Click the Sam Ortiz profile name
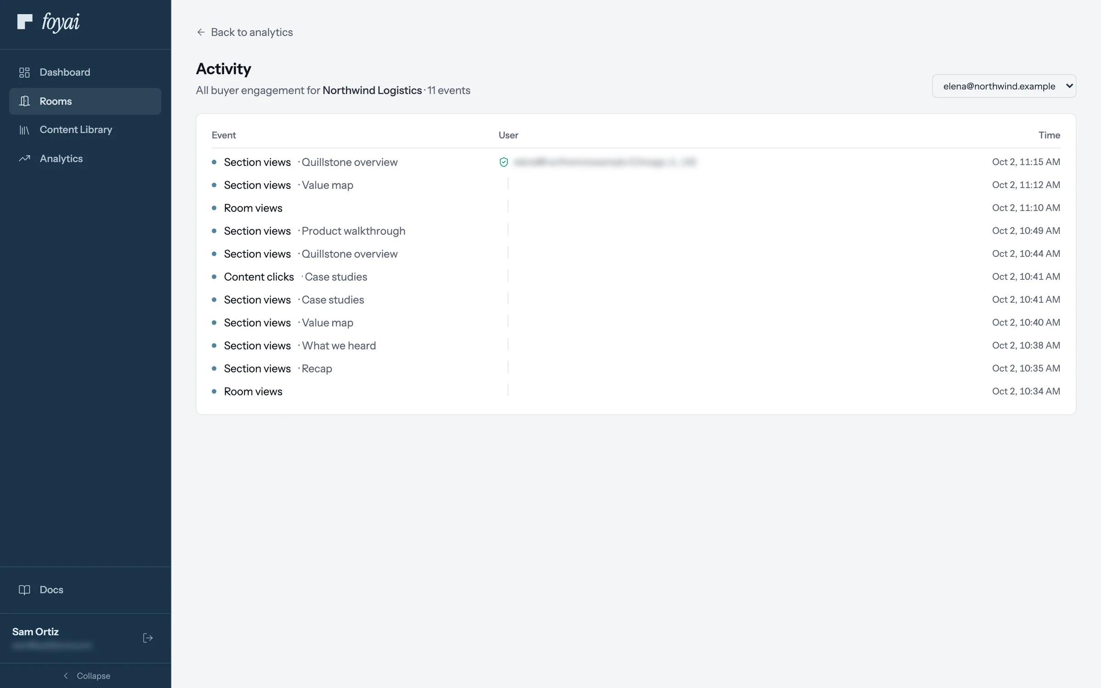 (35, 632)
